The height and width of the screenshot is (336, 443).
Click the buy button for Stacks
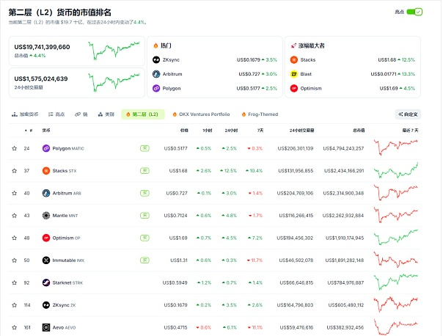tap(144, 171)
